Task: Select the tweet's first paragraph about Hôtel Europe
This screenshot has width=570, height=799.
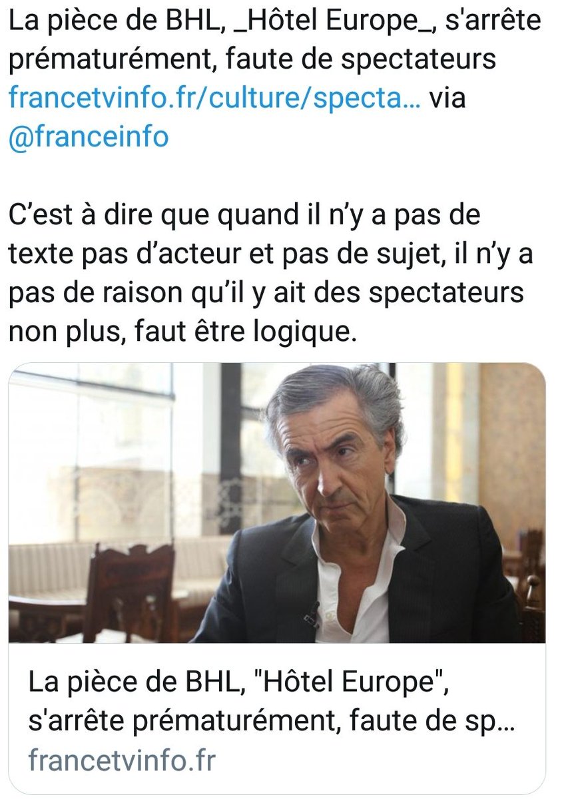Action: [x=275, y=79]
